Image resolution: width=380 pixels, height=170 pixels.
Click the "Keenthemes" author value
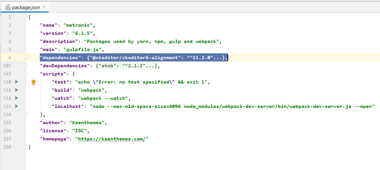[x=87, y=123]
